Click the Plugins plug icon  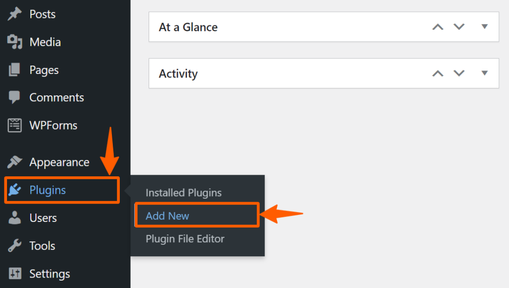14,190
